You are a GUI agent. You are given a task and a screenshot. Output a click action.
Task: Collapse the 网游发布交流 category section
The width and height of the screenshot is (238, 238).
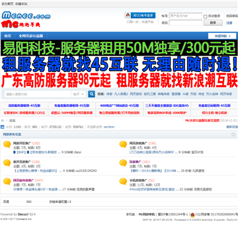pos(233,134)
